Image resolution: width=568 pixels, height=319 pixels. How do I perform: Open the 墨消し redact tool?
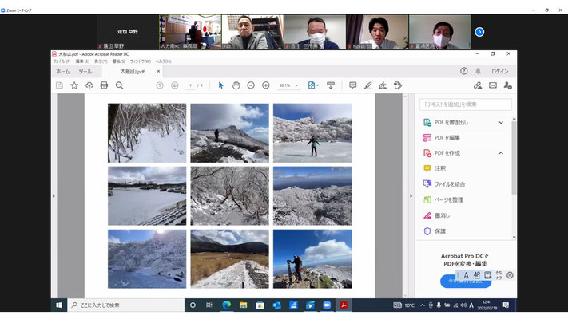436,215
